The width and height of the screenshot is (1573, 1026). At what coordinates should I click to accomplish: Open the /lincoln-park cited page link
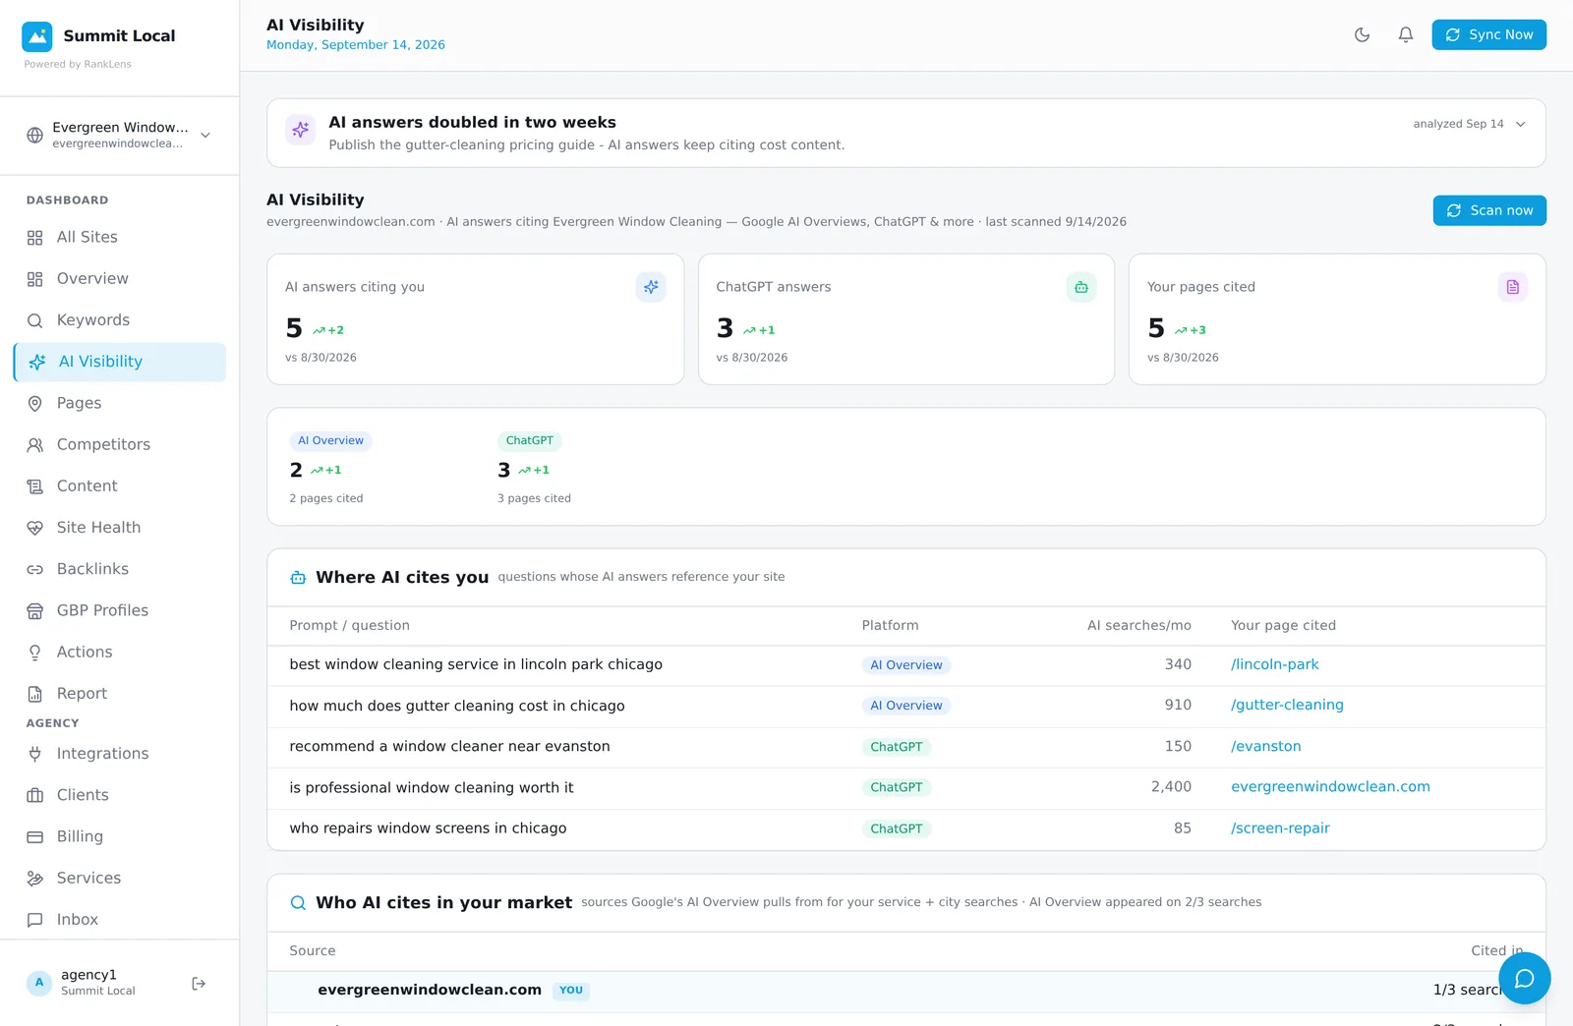coord(1274,664)
